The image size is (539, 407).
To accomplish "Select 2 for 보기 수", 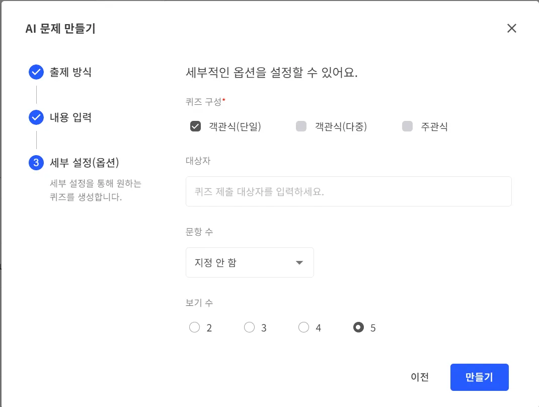I will (x=194, y=328).
